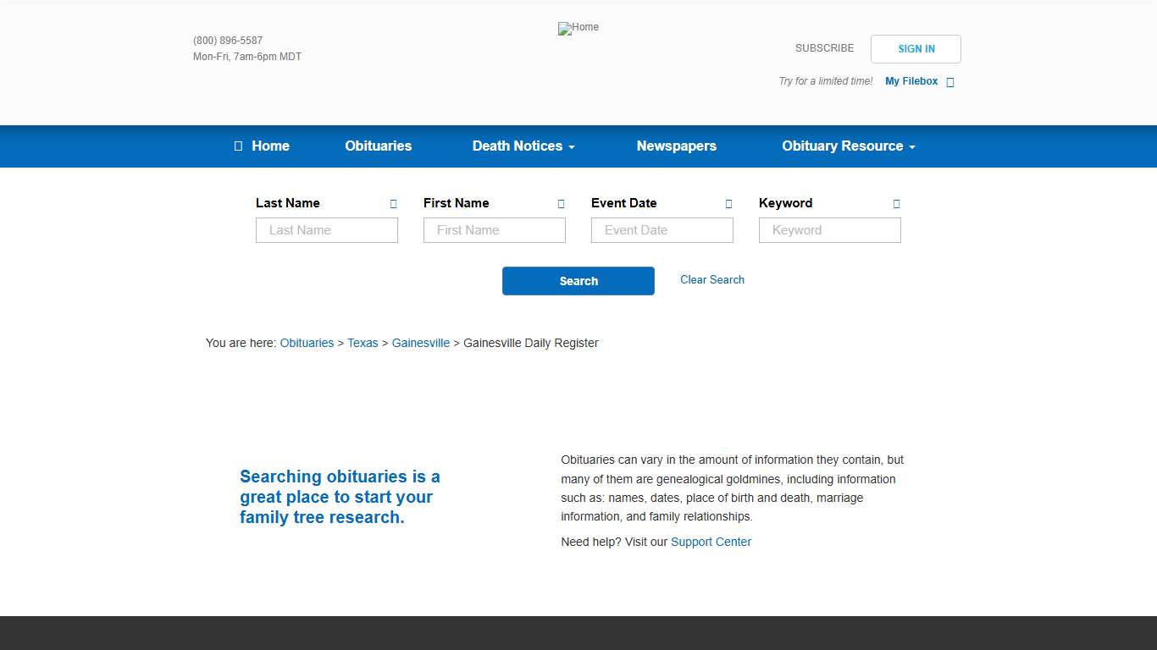This screenshot has height=650, width=1157.
Task: Expand the Obituary Resource dropdown menu
Action: (x=848, y=146)
